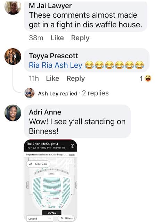
Task: Tap the info icon on Brian McKnight event
Action: 73,146
